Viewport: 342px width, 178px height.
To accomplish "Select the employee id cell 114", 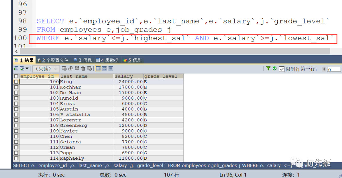I will point(40,158).
